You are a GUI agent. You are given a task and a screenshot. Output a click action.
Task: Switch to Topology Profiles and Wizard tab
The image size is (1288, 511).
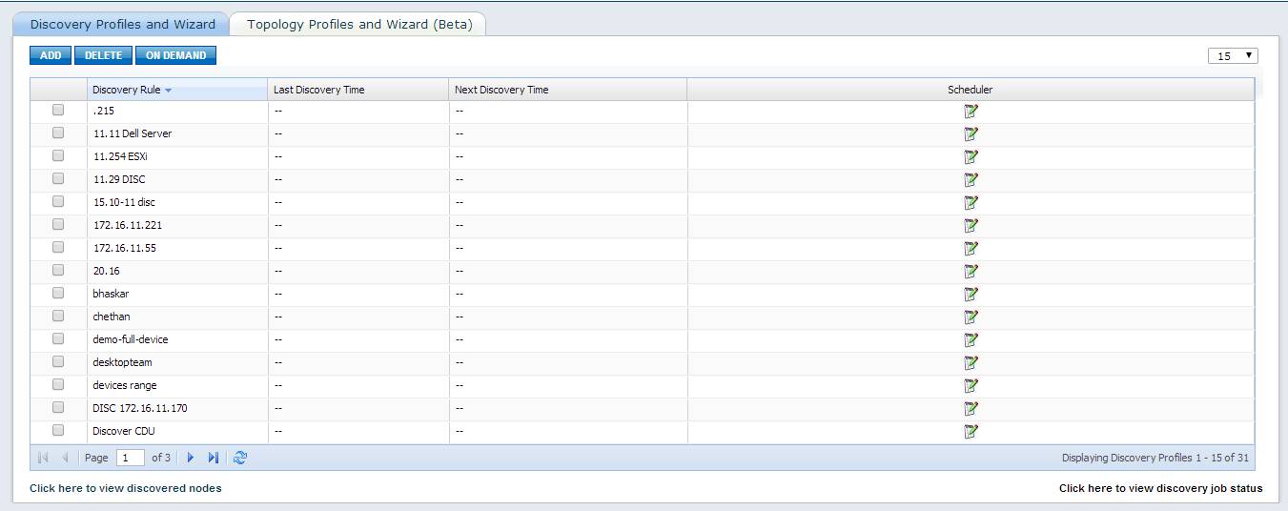click(359, 25)
